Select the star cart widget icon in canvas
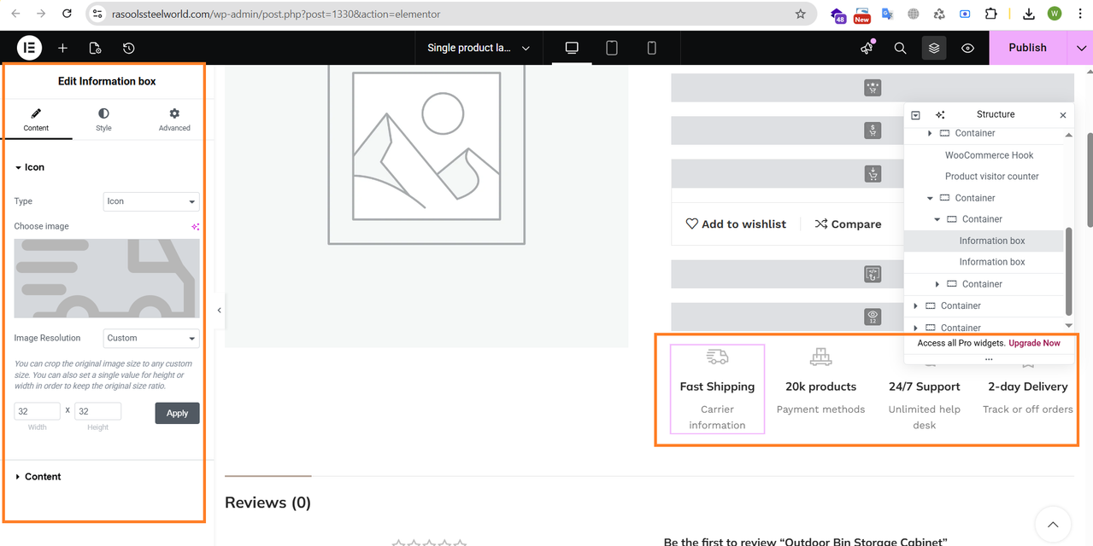Image resolution: width=1093 pixels, height=546 pixels. (873, 88)
